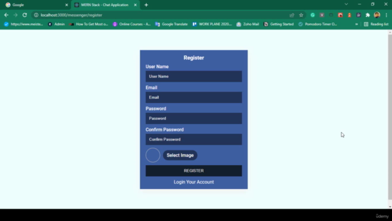This screenshot has width=392, height=221.
Task: Open the WORK PLANE 2020 bookmark
Action: [x=213, y=24]
